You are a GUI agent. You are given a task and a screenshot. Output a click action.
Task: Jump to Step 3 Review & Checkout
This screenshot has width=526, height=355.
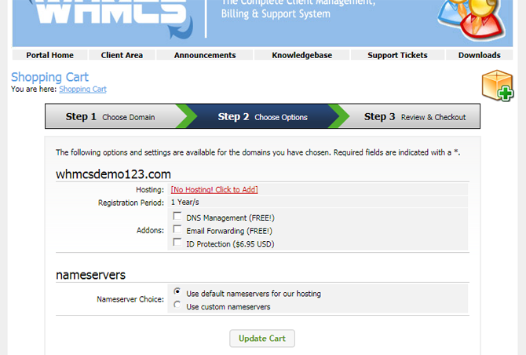[x=415, y=117]
